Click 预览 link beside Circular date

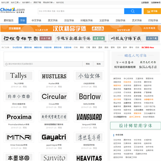[60, 107]
